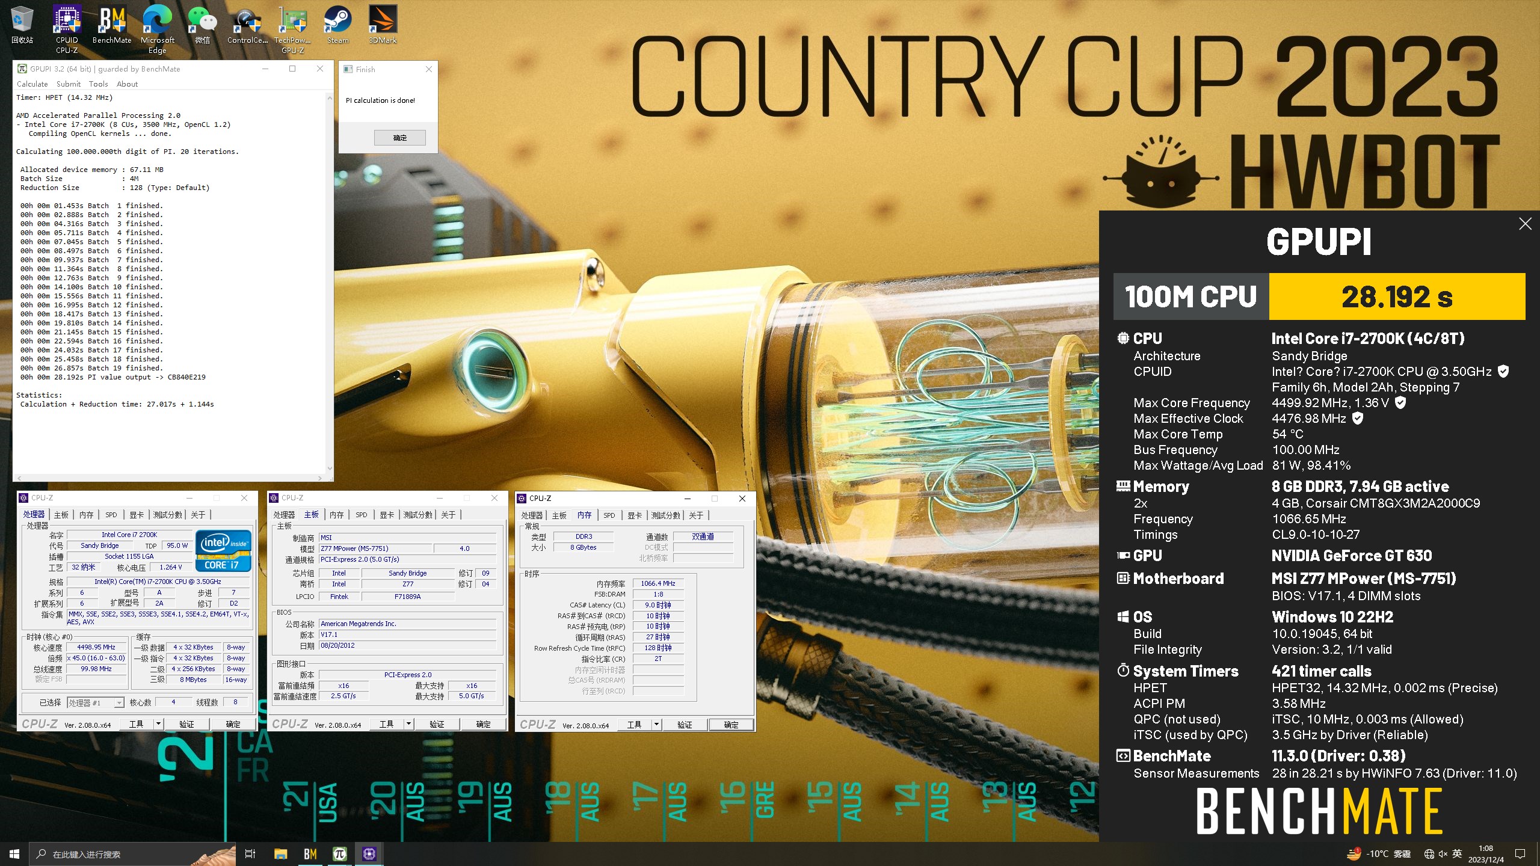Switch to BenchMate via its taskbar icon
Screen dimensions: 1540x866
(x=310, y=854)
